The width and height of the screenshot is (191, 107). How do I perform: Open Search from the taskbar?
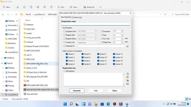(71, 104)
